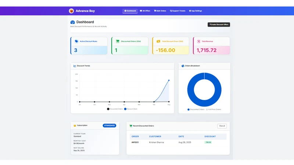Open the Dashboard tab in navigation
The width and height of the screenshot is (294, 165).
coord(130,11)
